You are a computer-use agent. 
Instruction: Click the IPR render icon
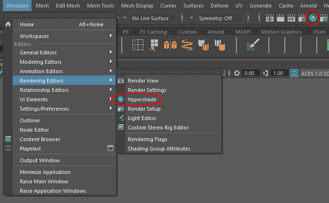(x=291, y=18)
